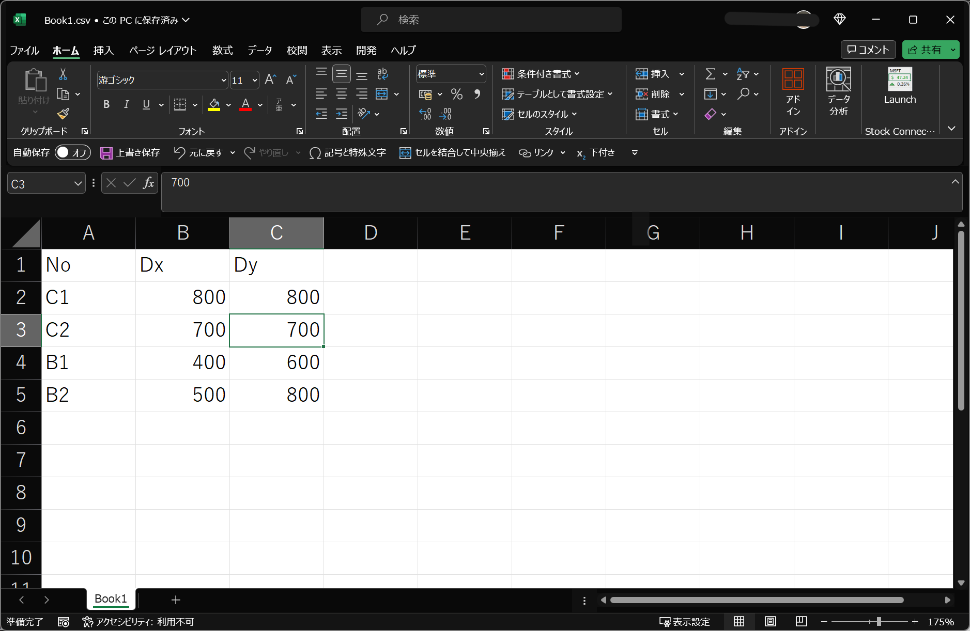Toggle bold formatting
Screen dimensions: 970x631
click(106, 105)
